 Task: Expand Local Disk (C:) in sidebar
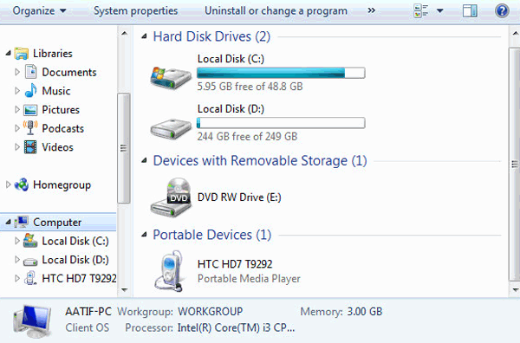tap(17, 241)
